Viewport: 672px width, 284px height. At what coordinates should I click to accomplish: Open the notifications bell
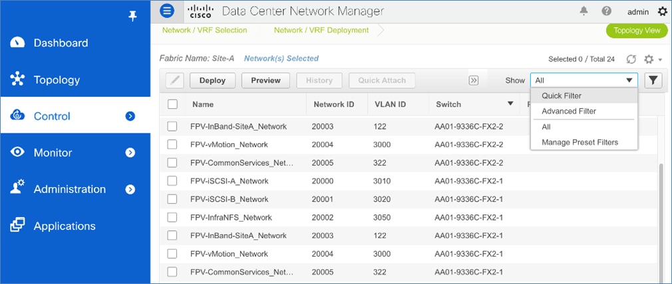click(584, 11)
